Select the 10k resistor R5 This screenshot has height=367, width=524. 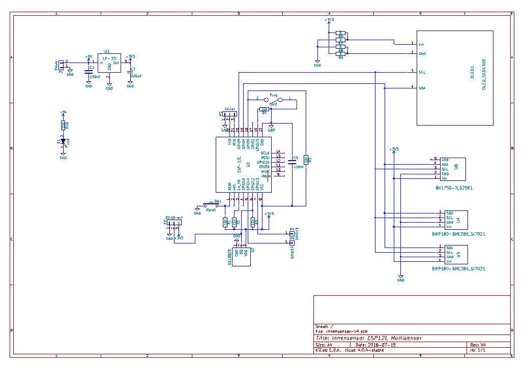[306, 160]
